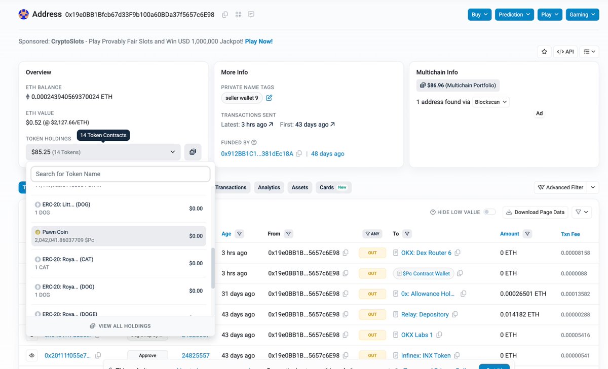This screenshot has width=608, height=369.
Task: Switch to the Assets tab
Action: click(x=300, y=187)
